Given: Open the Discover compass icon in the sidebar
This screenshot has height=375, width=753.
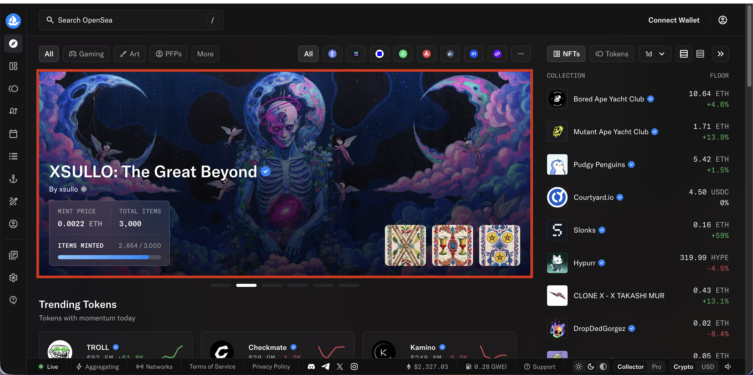Looking at the screenshot, I should 13,44.
